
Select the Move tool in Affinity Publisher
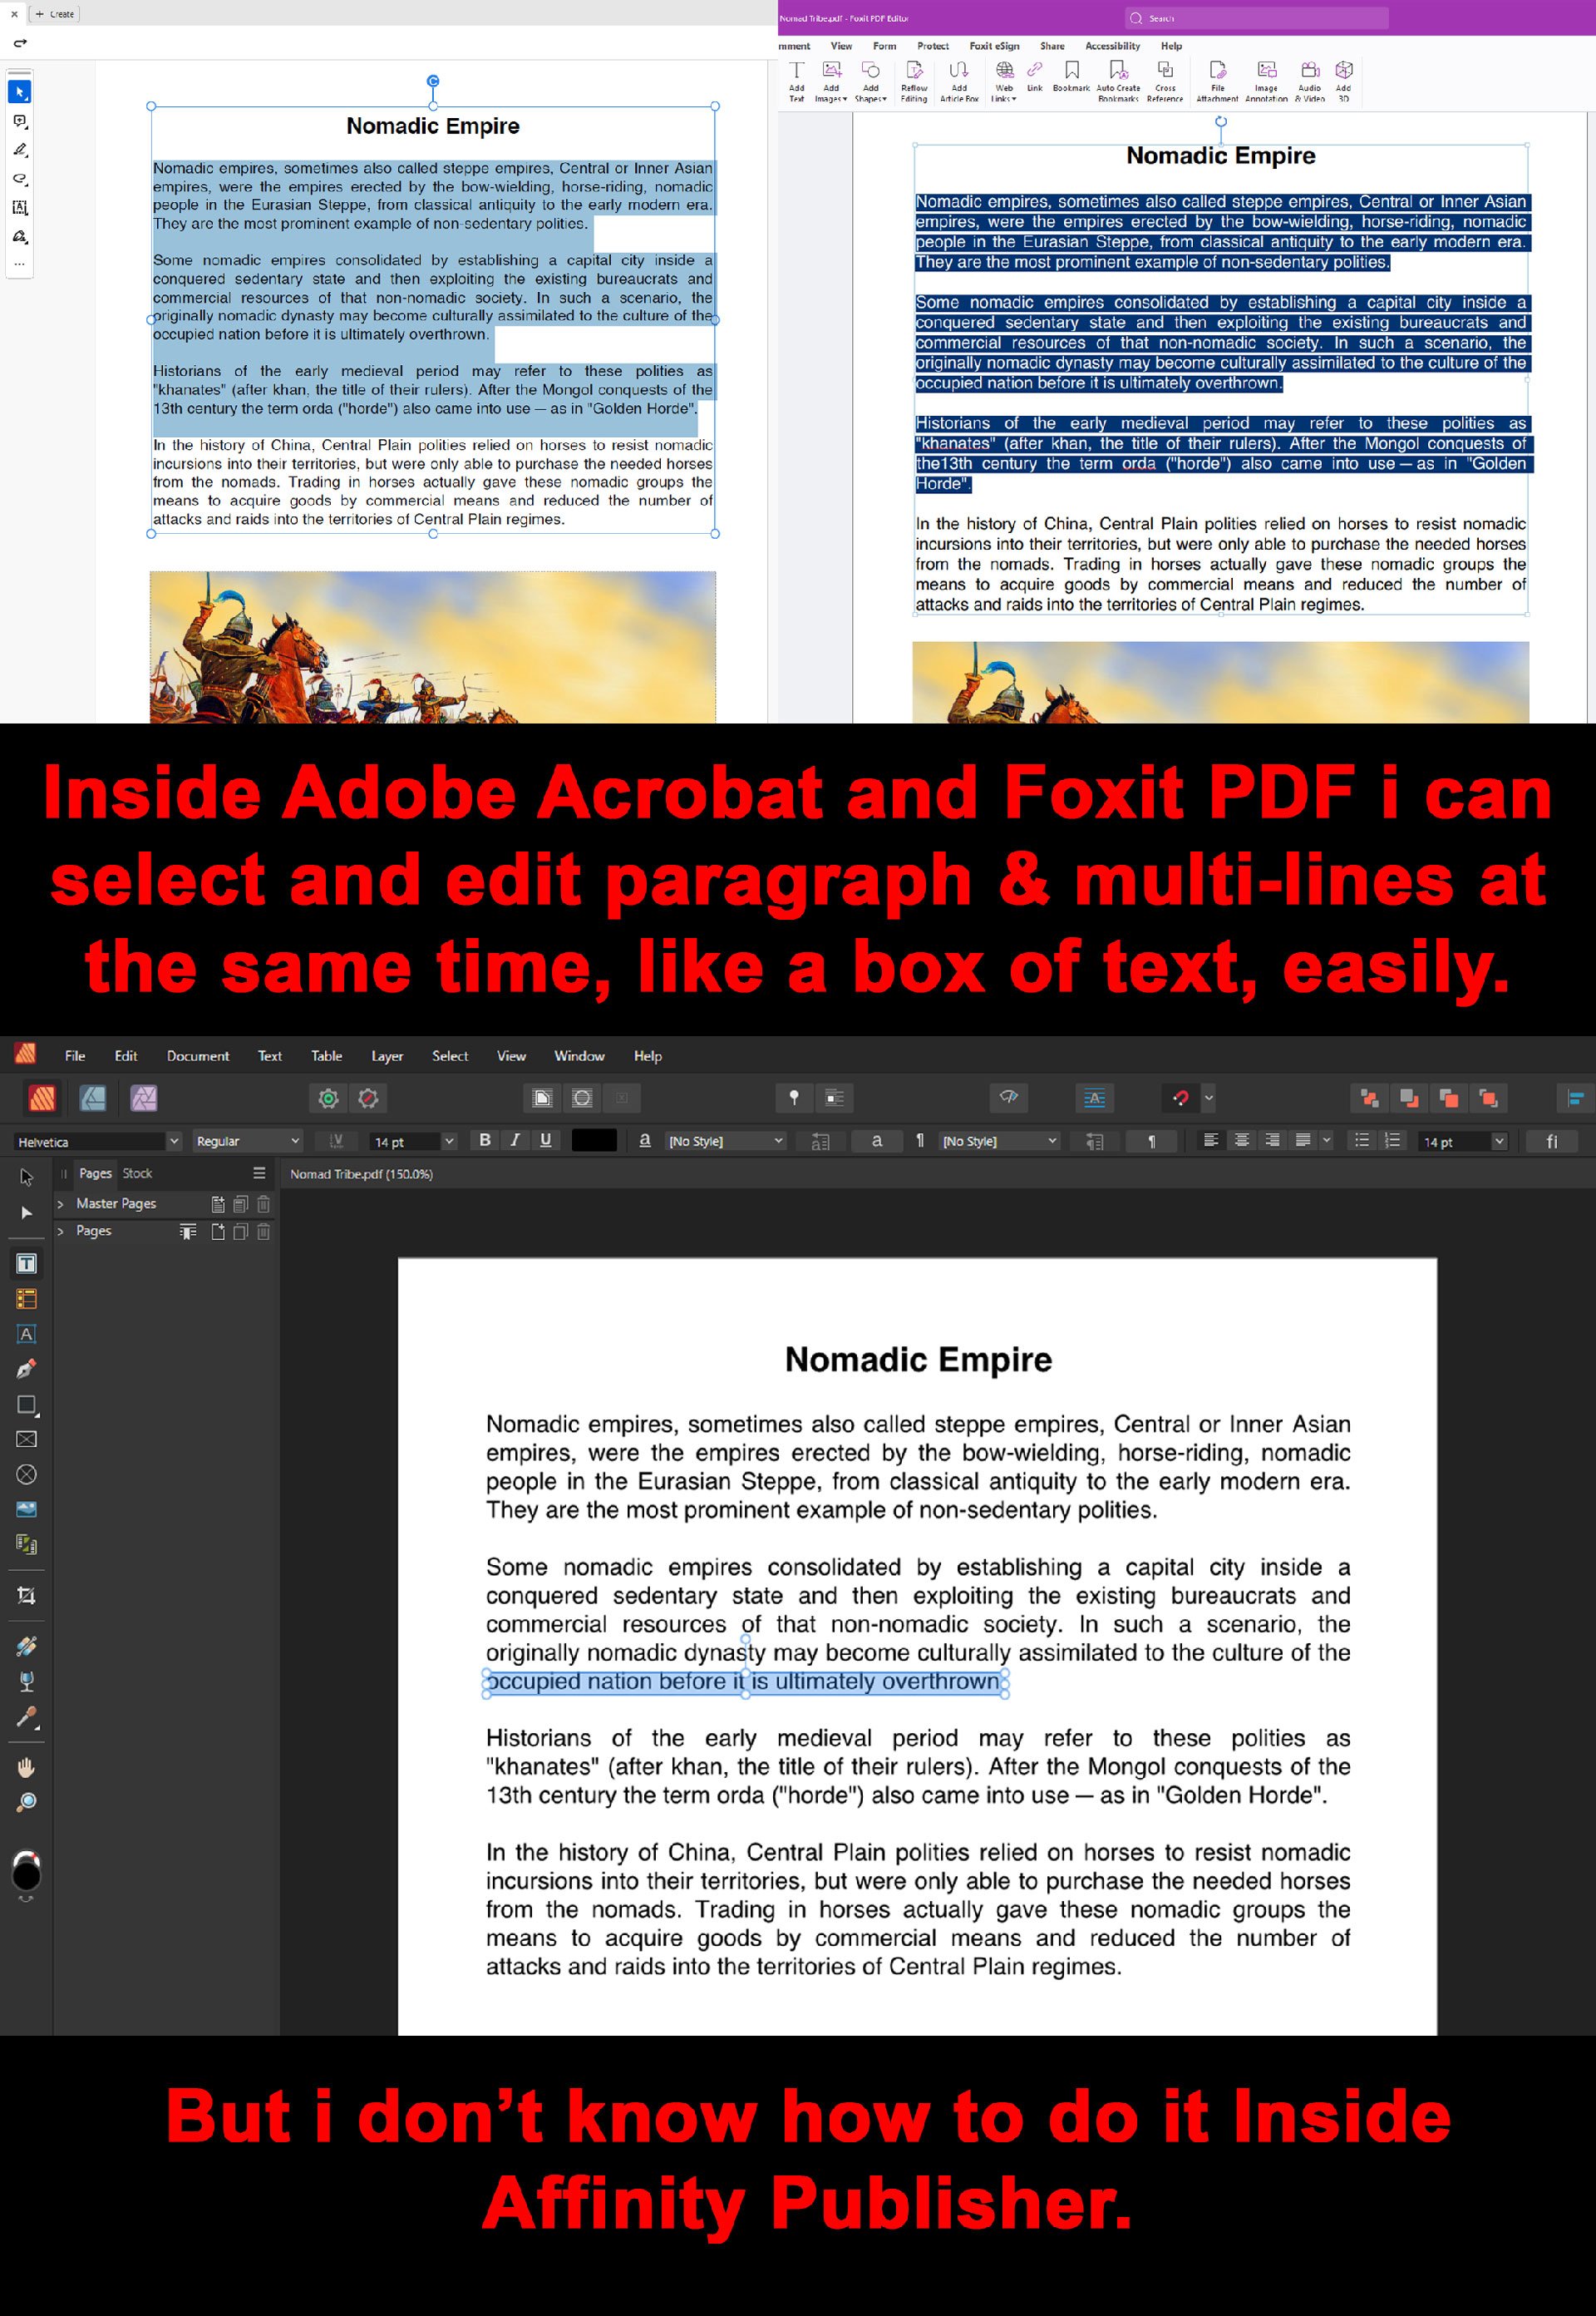tap(26, 1178)
